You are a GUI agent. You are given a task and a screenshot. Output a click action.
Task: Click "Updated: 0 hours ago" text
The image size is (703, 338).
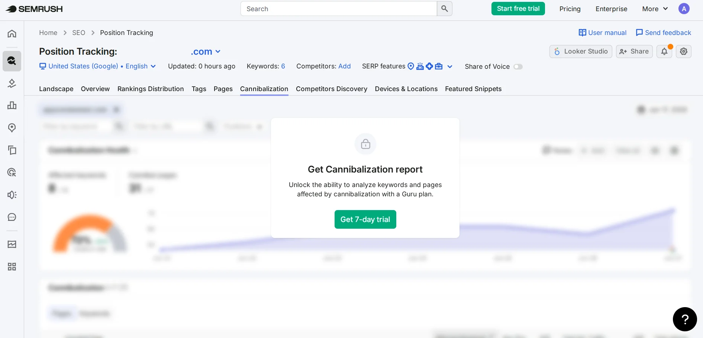point(201,66)
